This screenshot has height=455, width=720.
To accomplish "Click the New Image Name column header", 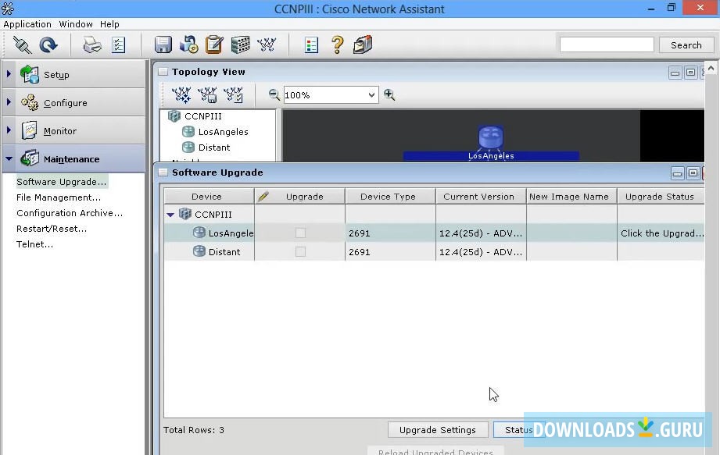I will [571, 197].
